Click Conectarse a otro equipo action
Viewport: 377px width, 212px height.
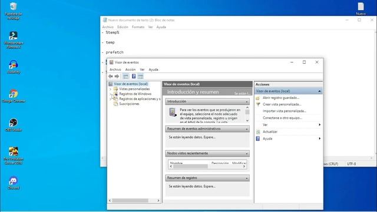tap(282, 118)
